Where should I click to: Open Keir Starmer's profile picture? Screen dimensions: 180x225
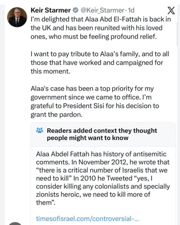coord(17,17)
